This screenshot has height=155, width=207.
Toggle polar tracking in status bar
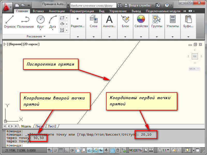pyautogui.click(x=72, y=150)
